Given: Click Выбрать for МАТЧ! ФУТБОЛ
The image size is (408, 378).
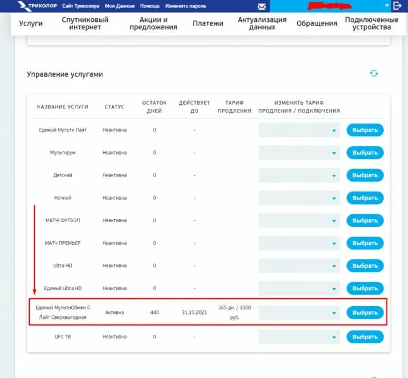Looking at the screenshot, I should [x=365, y=220].
